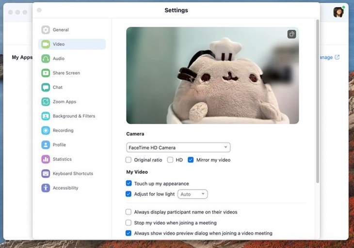Open the Share Screen settings icon

click(x=46, y=73)
